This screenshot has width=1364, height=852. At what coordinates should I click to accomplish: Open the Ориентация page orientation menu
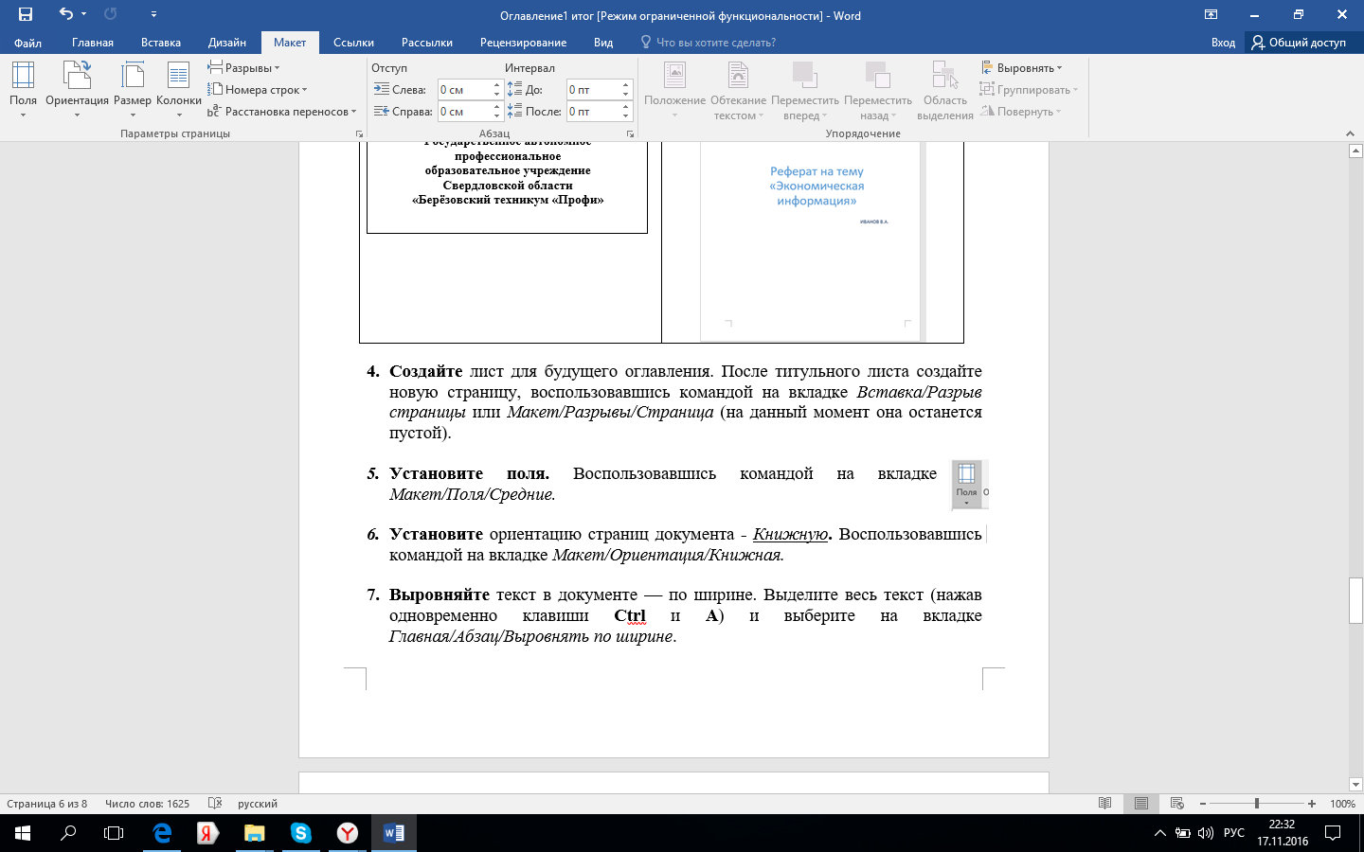point(77,91)
